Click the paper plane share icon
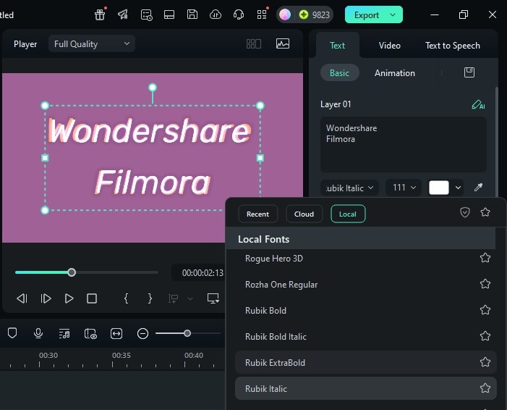 click(123, 14)
